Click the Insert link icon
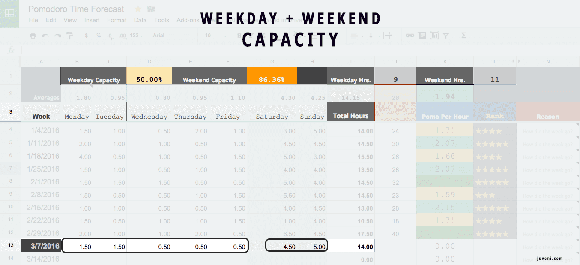The image size is (580, 265). click(x=410, y=36)
